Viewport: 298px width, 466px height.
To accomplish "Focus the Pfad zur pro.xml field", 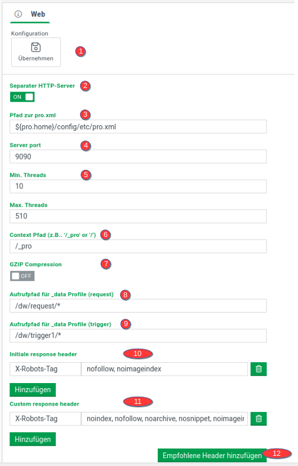I will tap(138, 127).
